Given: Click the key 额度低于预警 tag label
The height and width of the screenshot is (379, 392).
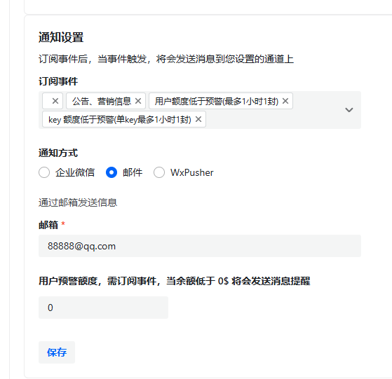Looking at the screenshot, I should (120, 120).
